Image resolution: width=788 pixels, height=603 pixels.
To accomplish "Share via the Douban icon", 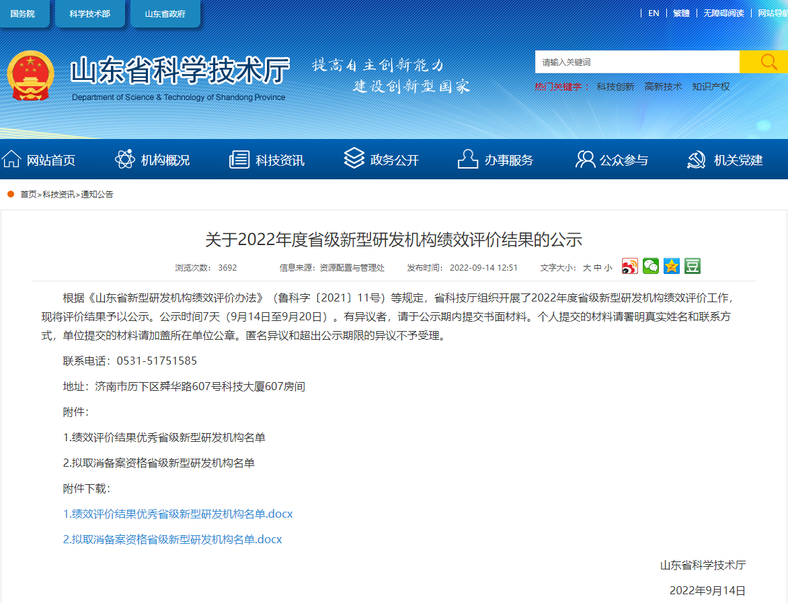I will 693,267.
